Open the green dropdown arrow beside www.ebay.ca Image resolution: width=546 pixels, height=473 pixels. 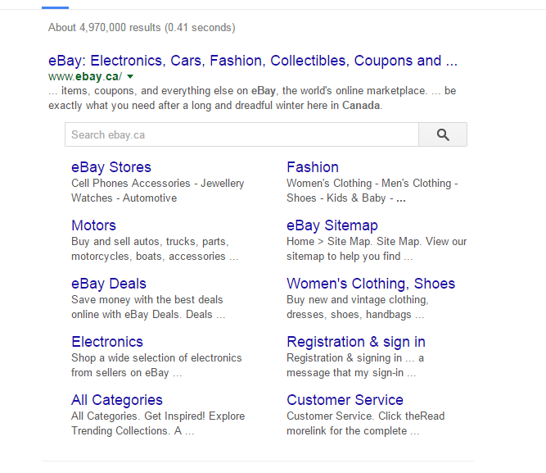(130, 76)
